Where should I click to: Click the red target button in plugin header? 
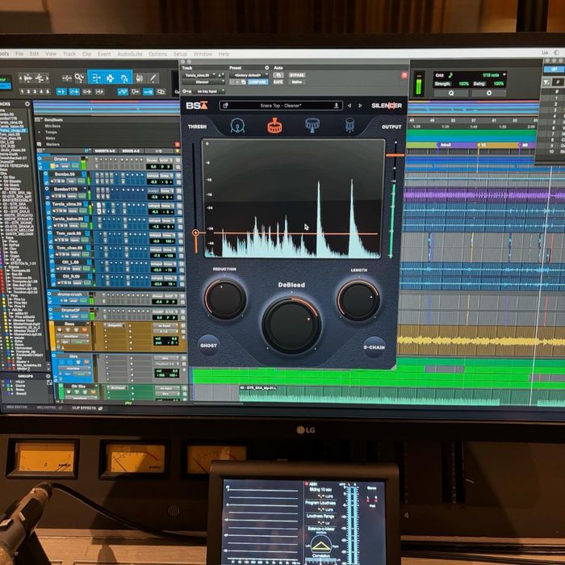point(404,75)
